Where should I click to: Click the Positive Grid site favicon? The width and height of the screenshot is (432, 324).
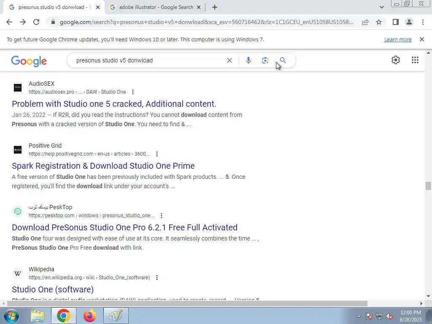pos(18,150)
